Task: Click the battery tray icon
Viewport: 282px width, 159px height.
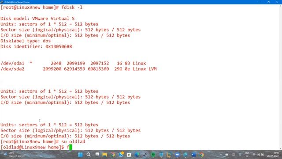Action: [263, 155]
